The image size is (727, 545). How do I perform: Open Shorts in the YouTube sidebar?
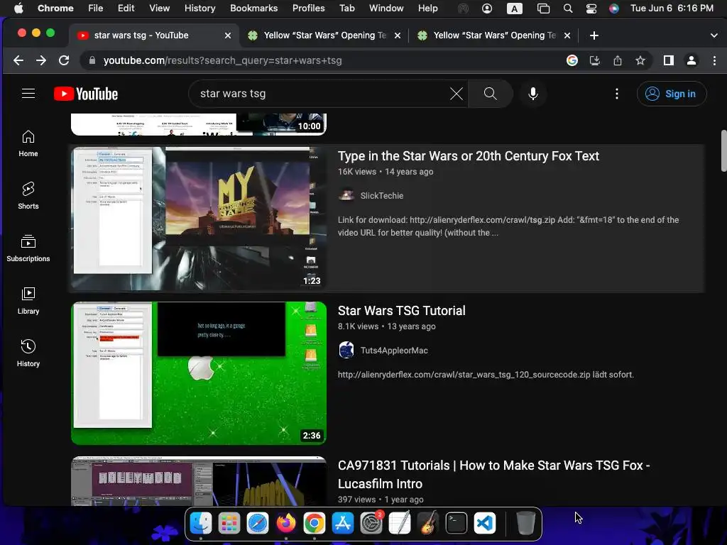pyautogui.click(x=28, y=196)
